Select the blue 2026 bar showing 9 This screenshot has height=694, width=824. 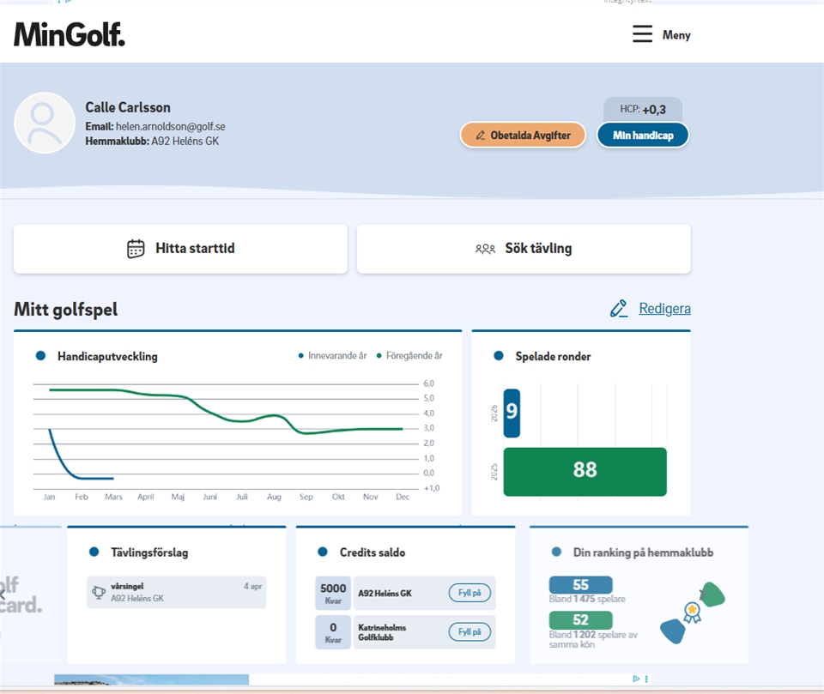(512, 413)
